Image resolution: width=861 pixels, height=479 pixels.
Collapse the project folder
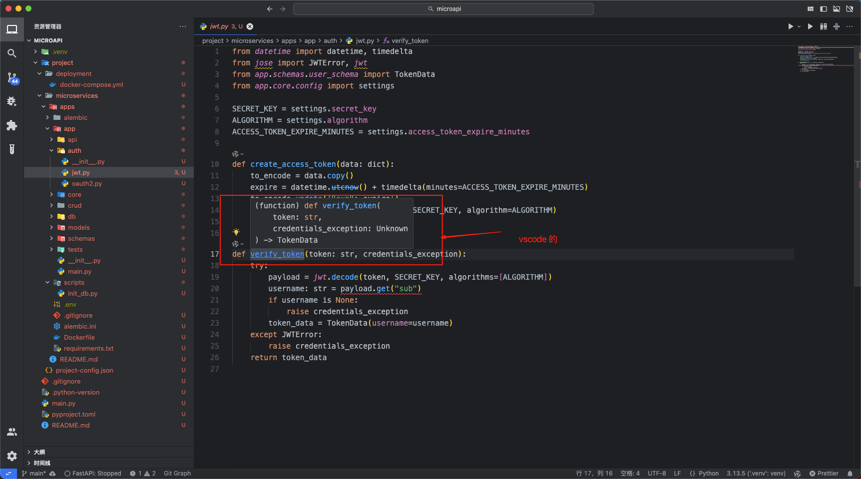[x=35, y=63]
